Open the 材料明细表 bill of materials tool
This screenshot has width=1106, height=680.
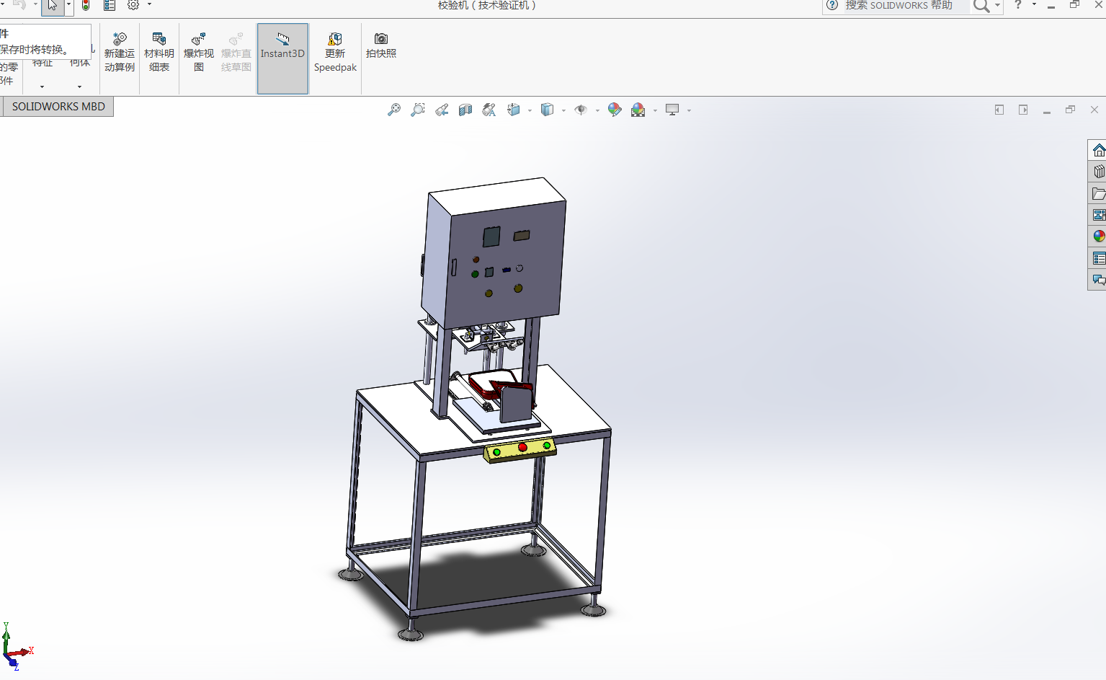(159, 52)
